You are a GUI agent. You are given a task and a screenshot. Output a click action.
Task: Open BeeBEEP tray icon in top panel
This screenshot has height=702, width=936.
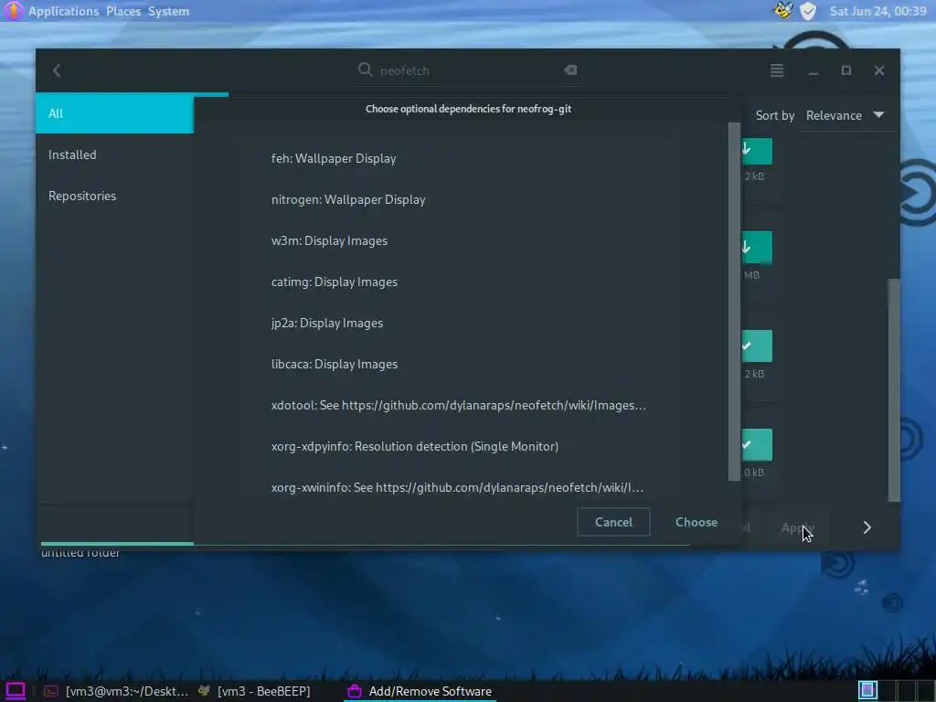tap(782, 11)
